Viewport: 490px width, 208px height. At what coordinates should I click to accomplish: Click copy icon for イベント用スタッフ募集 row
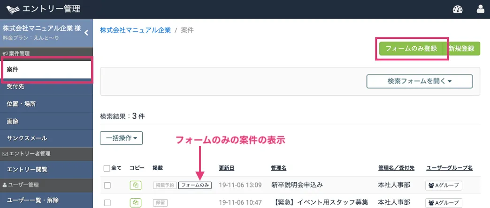pyautogui.click(x=135, y=203)
